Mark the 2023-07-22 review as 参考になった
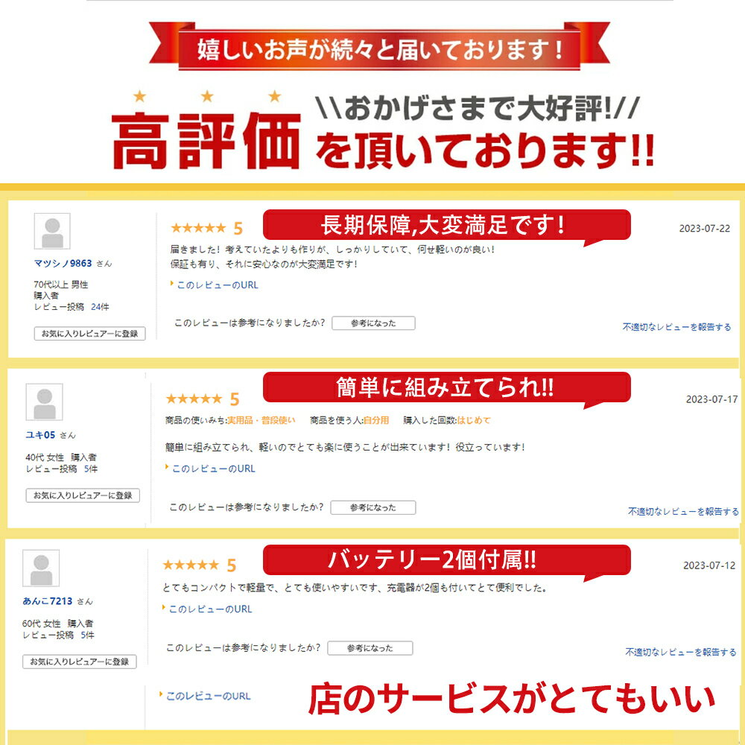The height and width of the screenshot is (745, 745). pos(373,323)
